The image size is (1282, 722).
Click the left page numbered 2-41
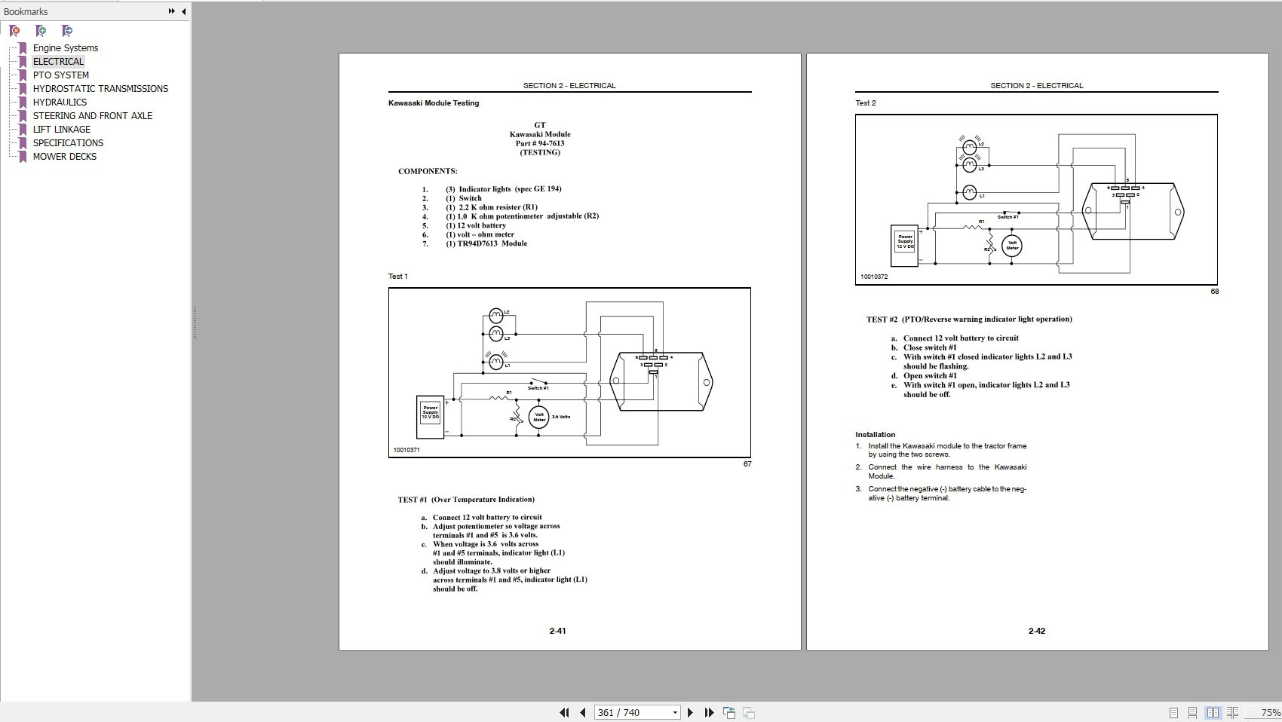point(570,351)
